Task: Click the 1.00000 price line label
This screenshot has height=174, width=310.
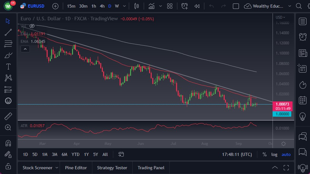Action: [x=282, y=114]
